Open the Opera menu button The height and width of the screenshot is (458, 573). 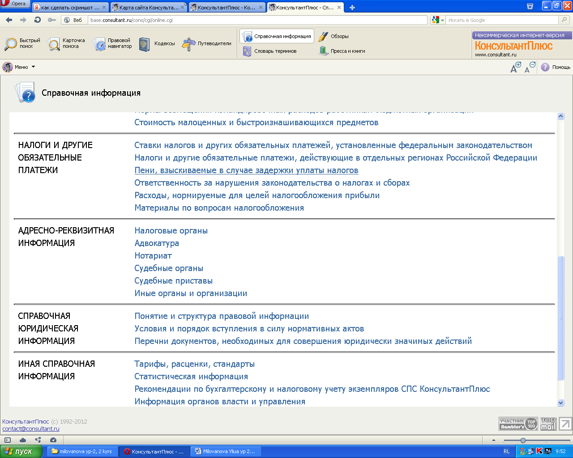15,4
